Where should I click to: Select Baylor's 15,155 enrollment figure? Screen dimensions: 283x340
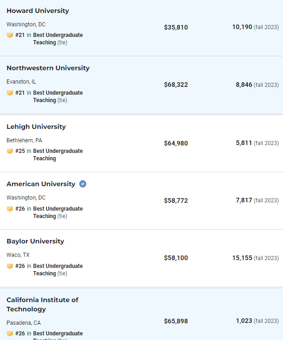(x=242, y=258)
